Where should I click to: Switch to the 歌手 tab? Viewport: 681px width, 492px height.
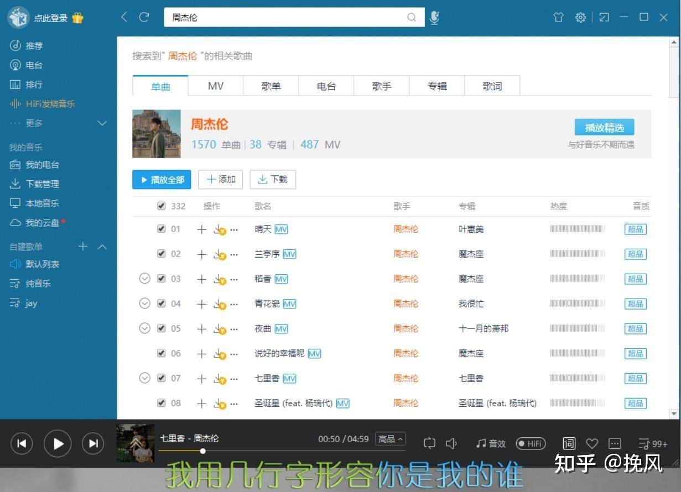(x=382, y=86)
